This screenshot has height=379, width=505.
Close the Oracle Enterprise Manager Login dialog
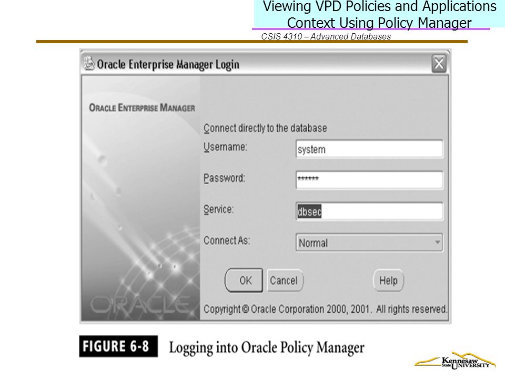(x=439, y=64)
